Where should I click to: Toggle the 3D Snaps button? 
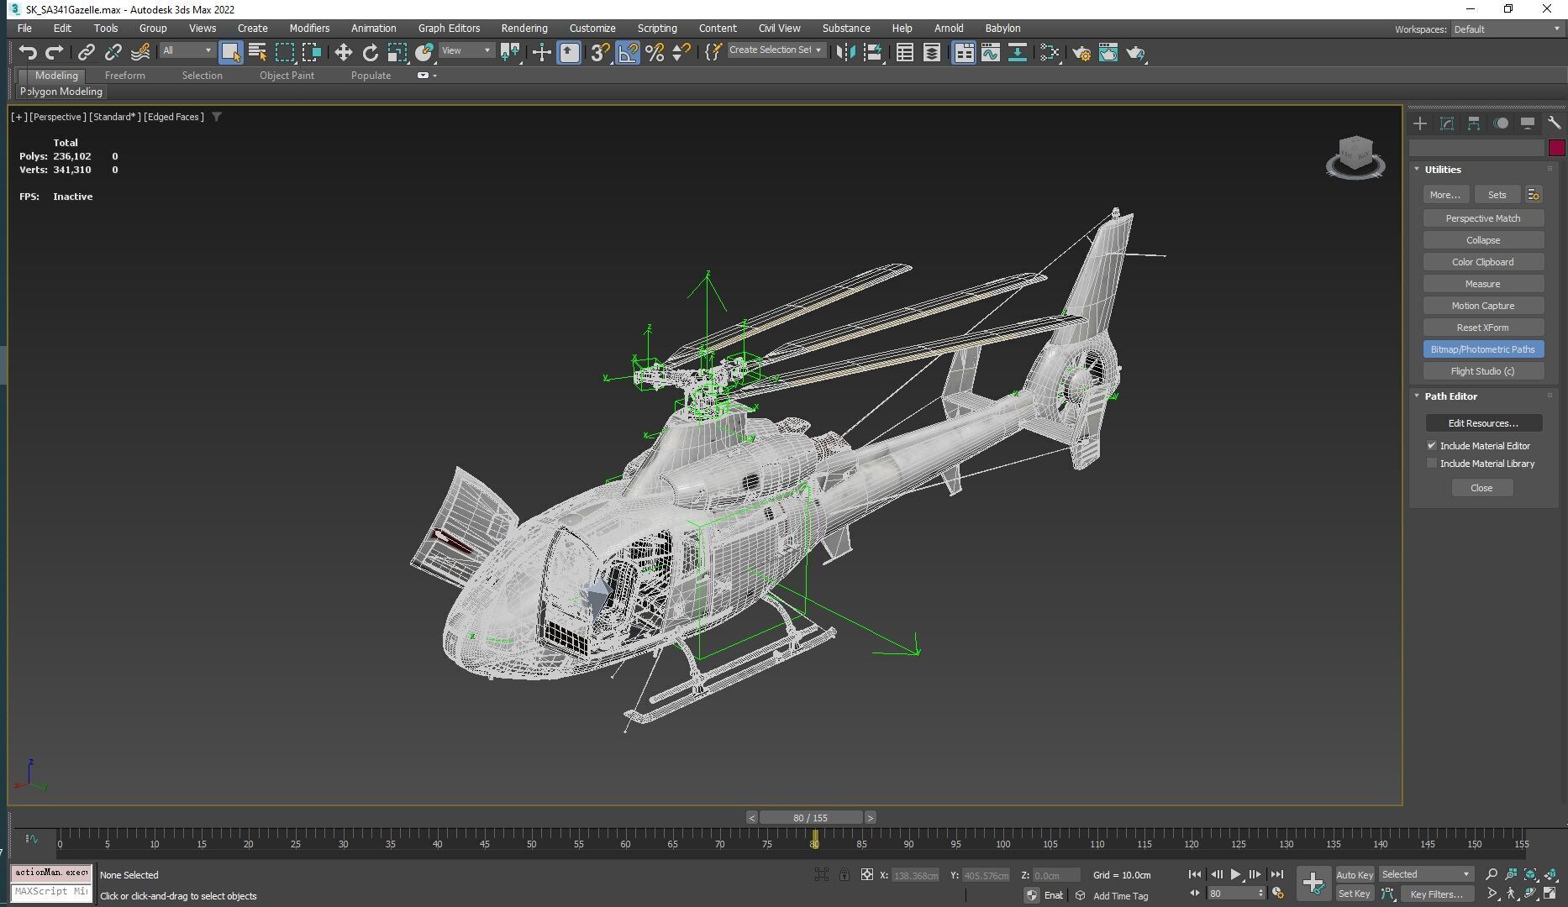coord(599,52)
